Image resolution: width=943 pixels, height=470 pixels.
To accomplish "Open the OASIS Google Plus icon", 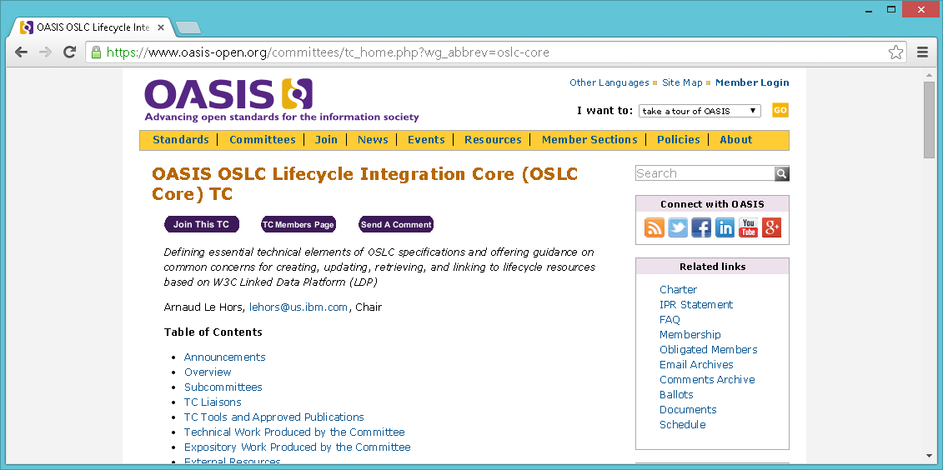I will click(771, 227).
